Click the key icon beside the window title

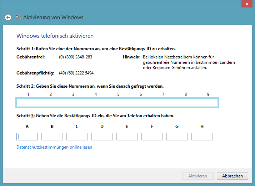[x=18, y=17]
